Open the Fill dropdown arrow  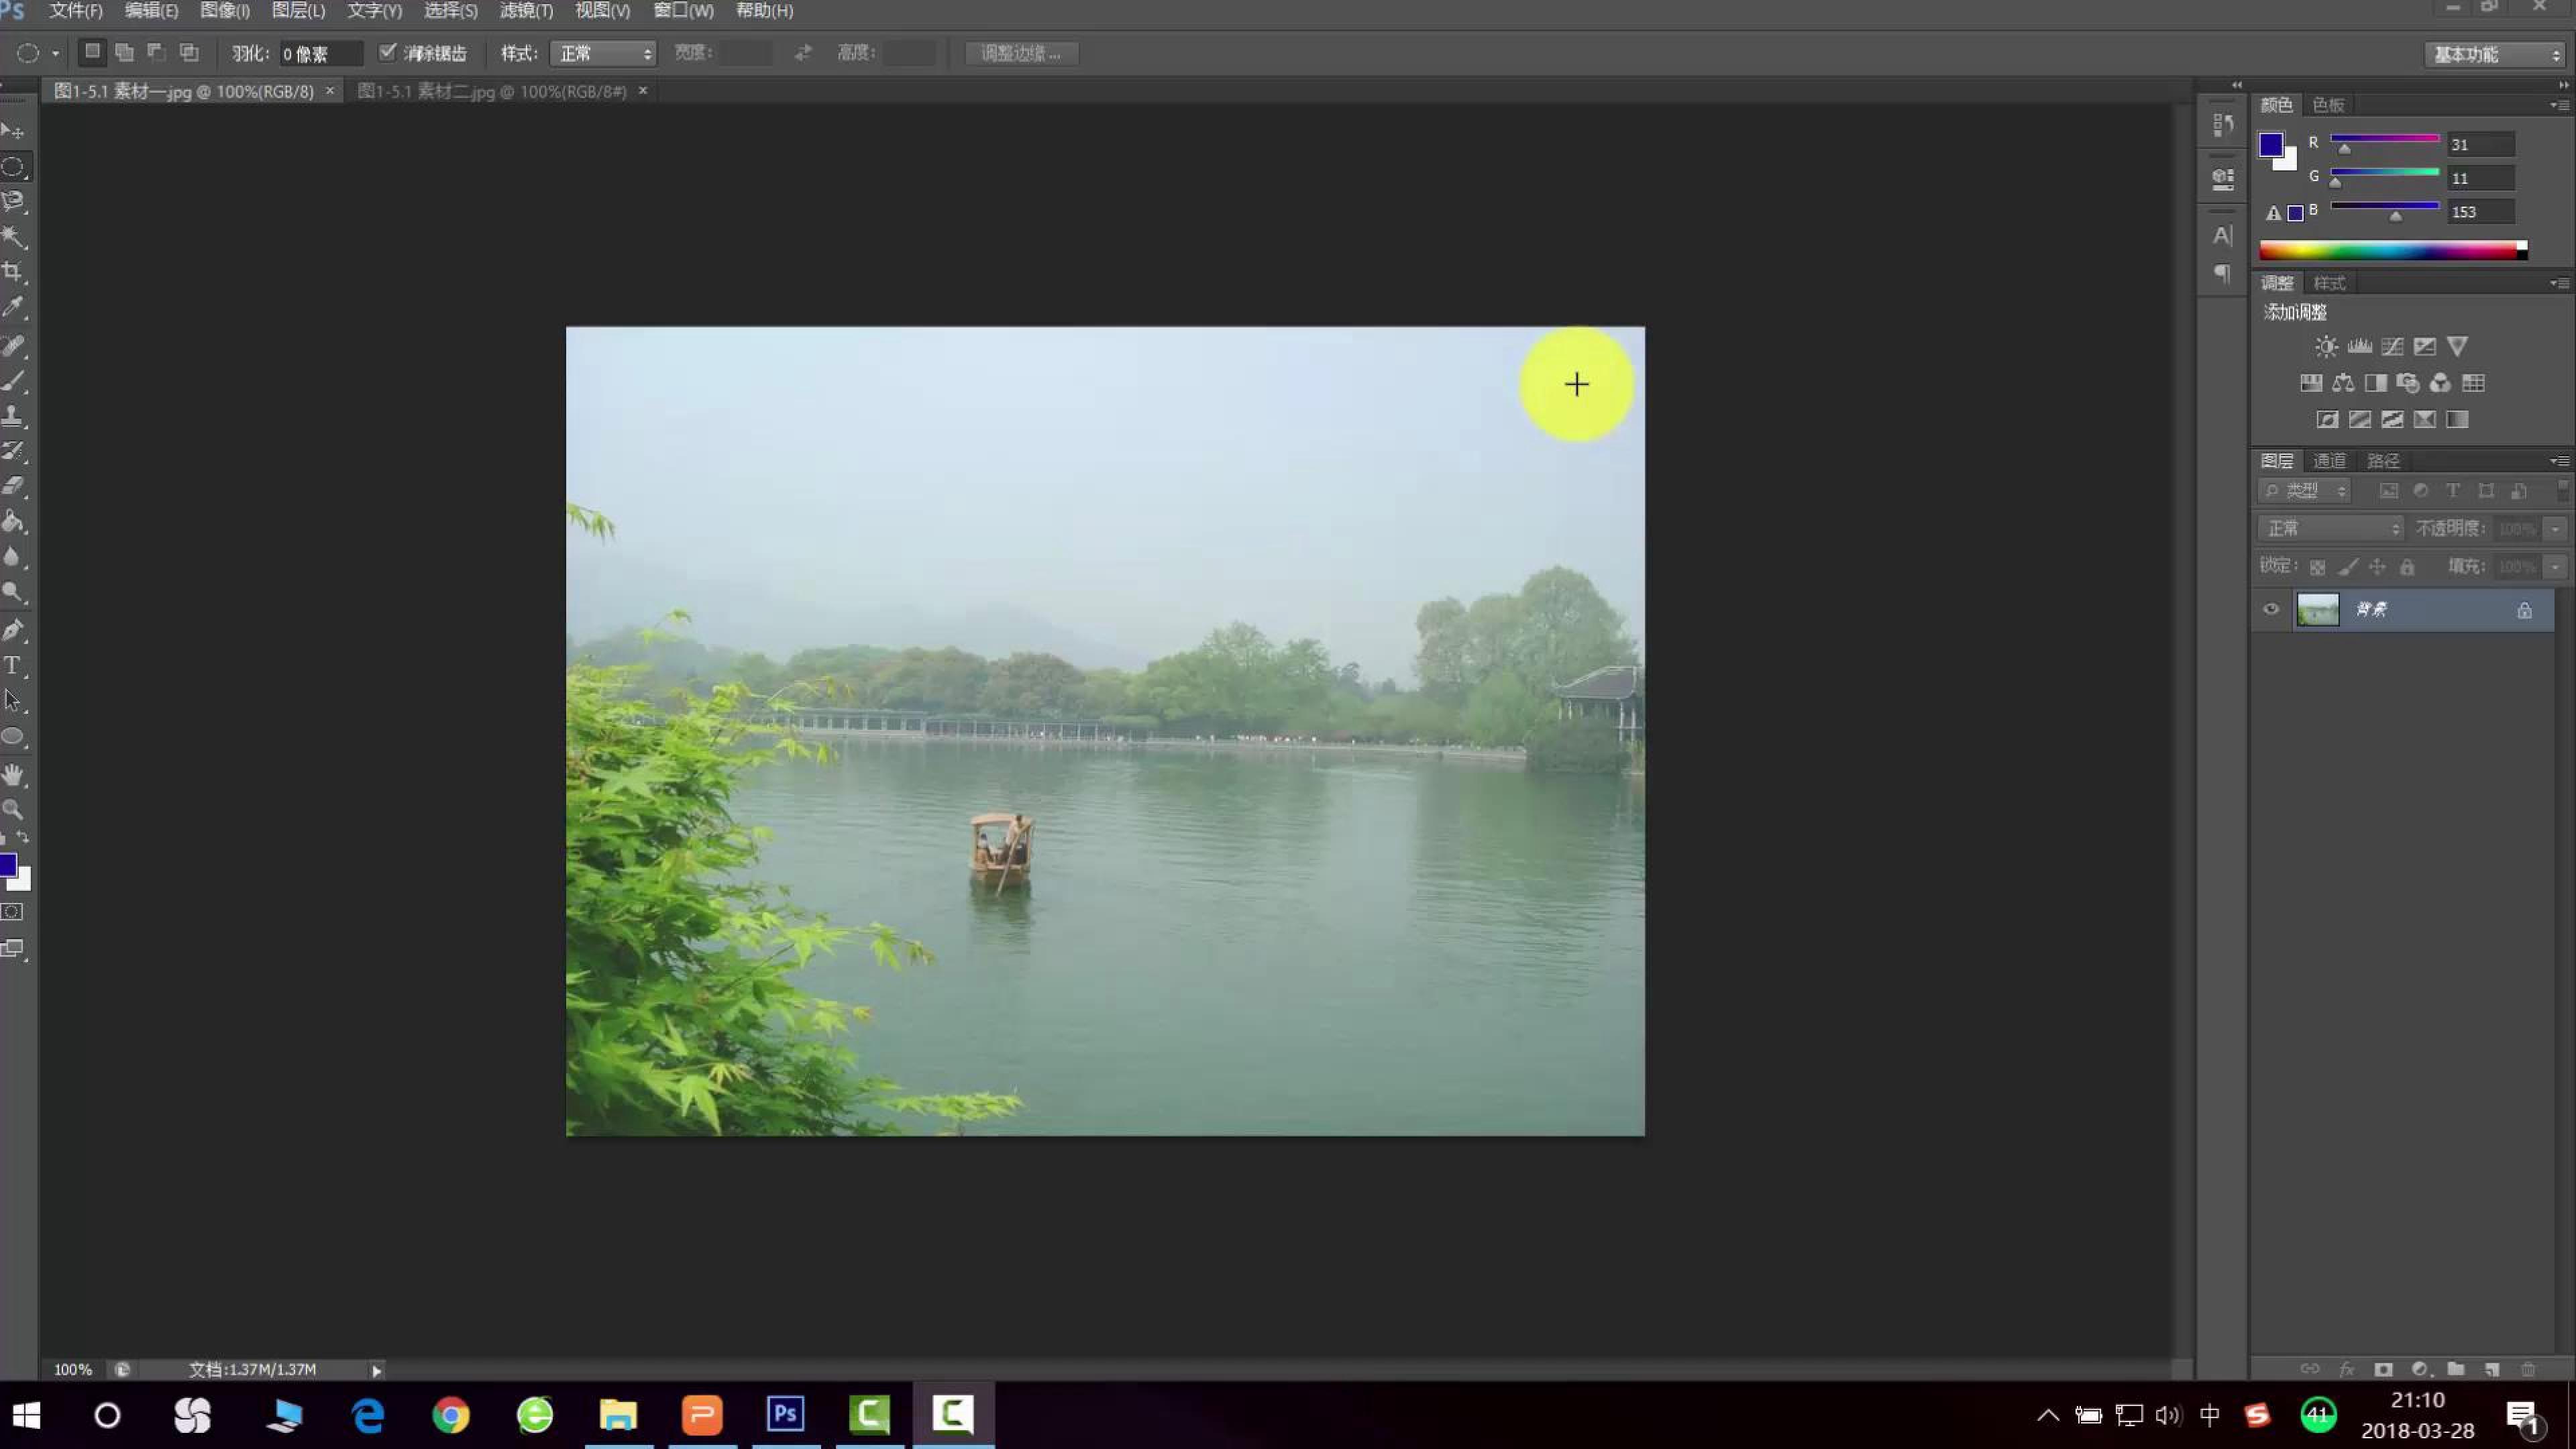point(2556,567)
